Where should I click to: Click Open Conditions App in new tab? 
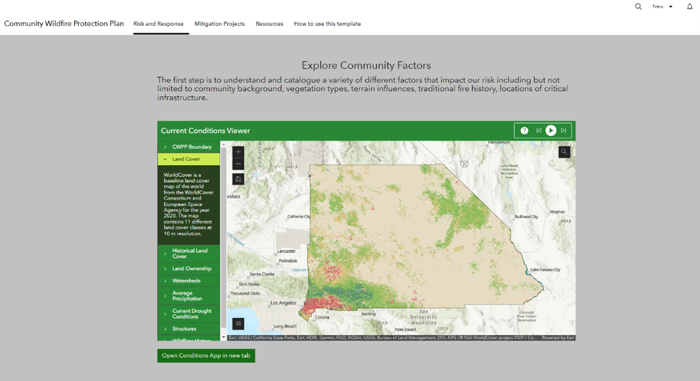click(x=206, y=355)
